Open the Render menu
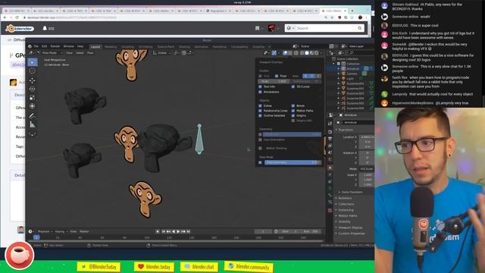485x273 pixels. tap(55, 46)
